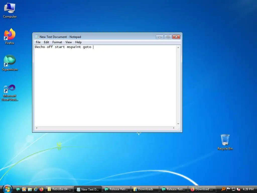Open the file explorer quick launch icon
This screenshot has width=257, height=193.
(x=30, y=189)
